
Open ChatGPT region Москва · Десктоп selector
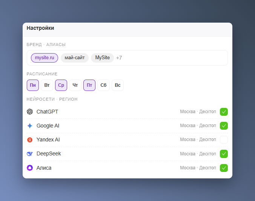click(198, 112)
